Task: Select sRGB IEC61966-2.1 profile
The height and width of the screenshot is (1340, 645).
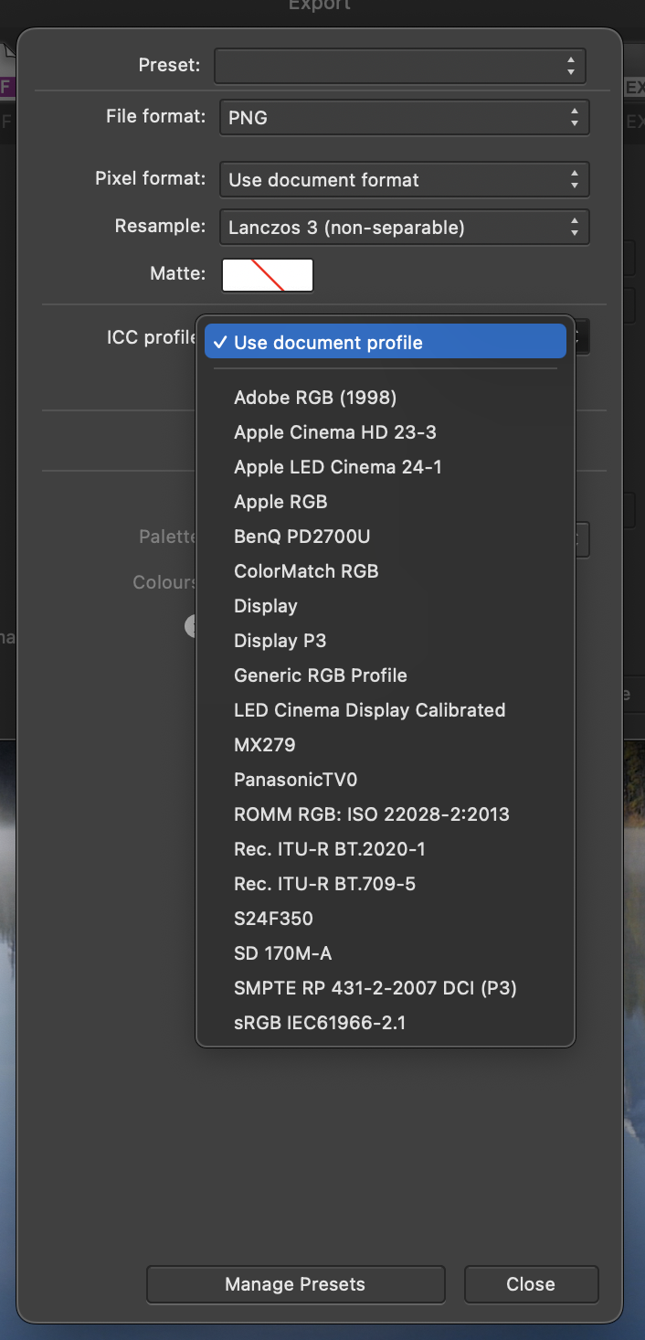Action: tap(320, 1023)
